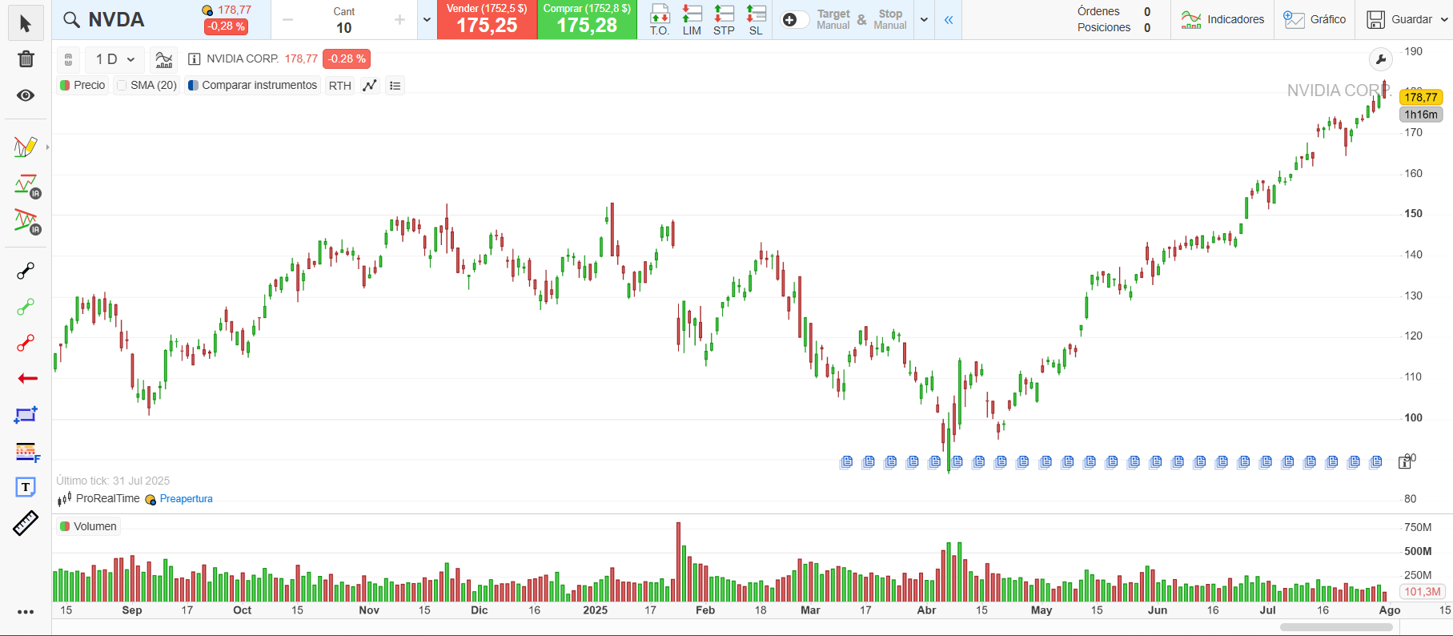
Task: Open the Gráfico menu
Action: coord(1315,19)
